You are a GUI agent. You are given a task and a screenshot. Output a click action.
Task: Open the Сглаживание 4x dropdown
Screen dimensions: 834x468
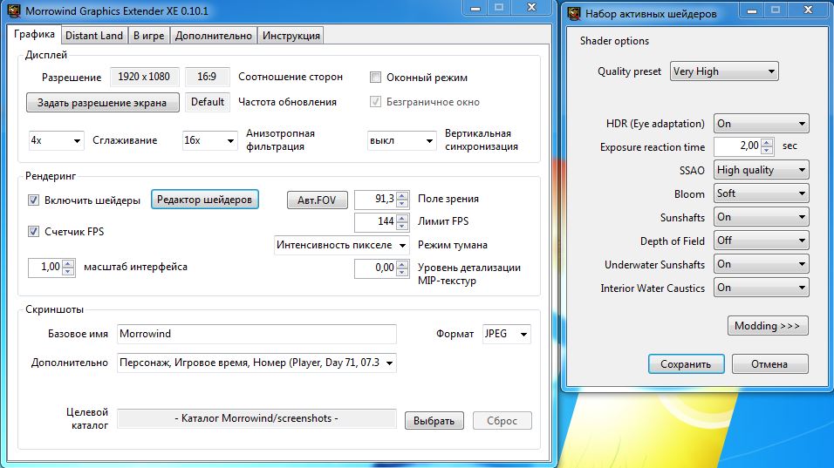[x=56, y=141]
